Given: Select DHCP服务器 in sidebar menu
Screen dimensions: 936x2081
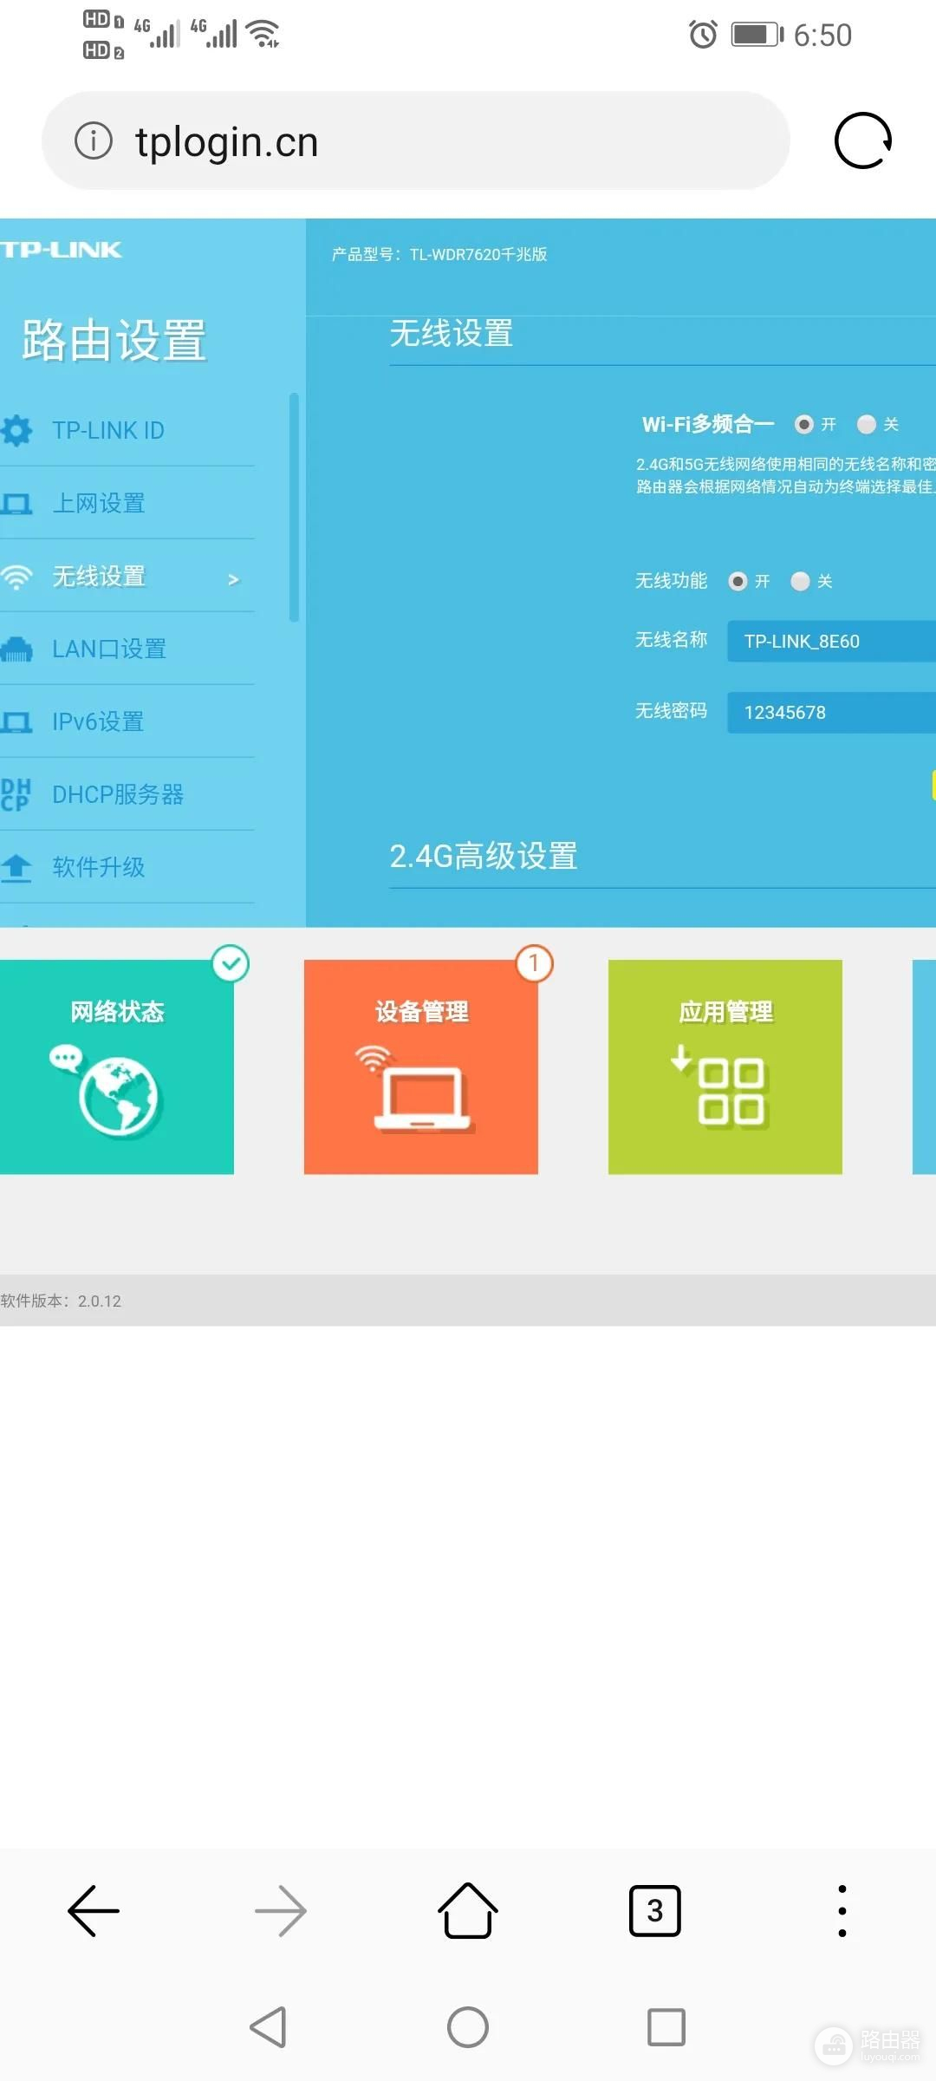Looking at the screenshot, I should tap(118, 794).
